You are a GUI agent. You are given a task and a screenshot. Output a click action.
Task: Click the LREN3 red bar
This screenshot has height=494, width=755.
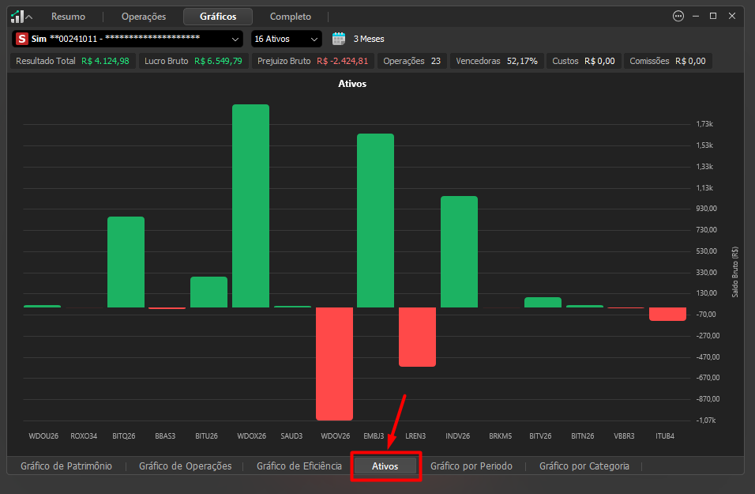coord(418,337)
